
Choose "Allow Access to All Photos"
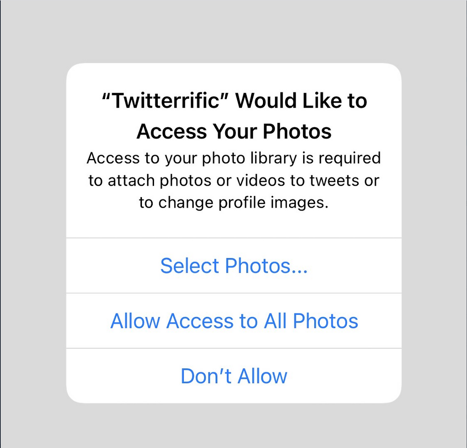[234, 321]
